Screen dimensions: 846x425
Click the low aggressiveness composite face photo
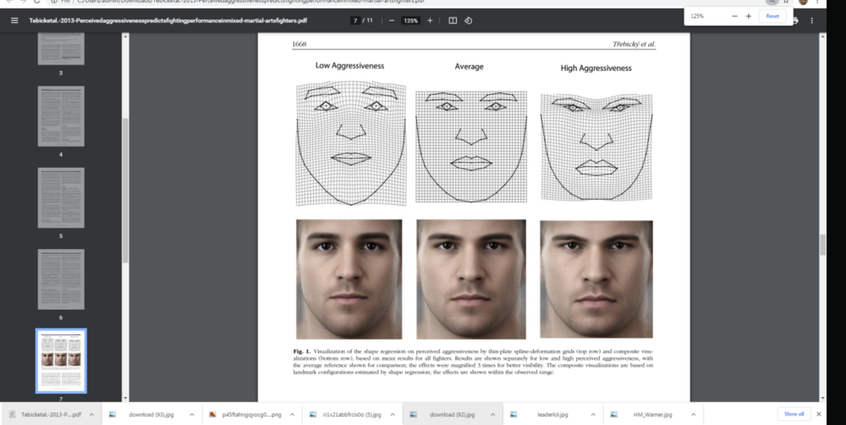point(349,279)
